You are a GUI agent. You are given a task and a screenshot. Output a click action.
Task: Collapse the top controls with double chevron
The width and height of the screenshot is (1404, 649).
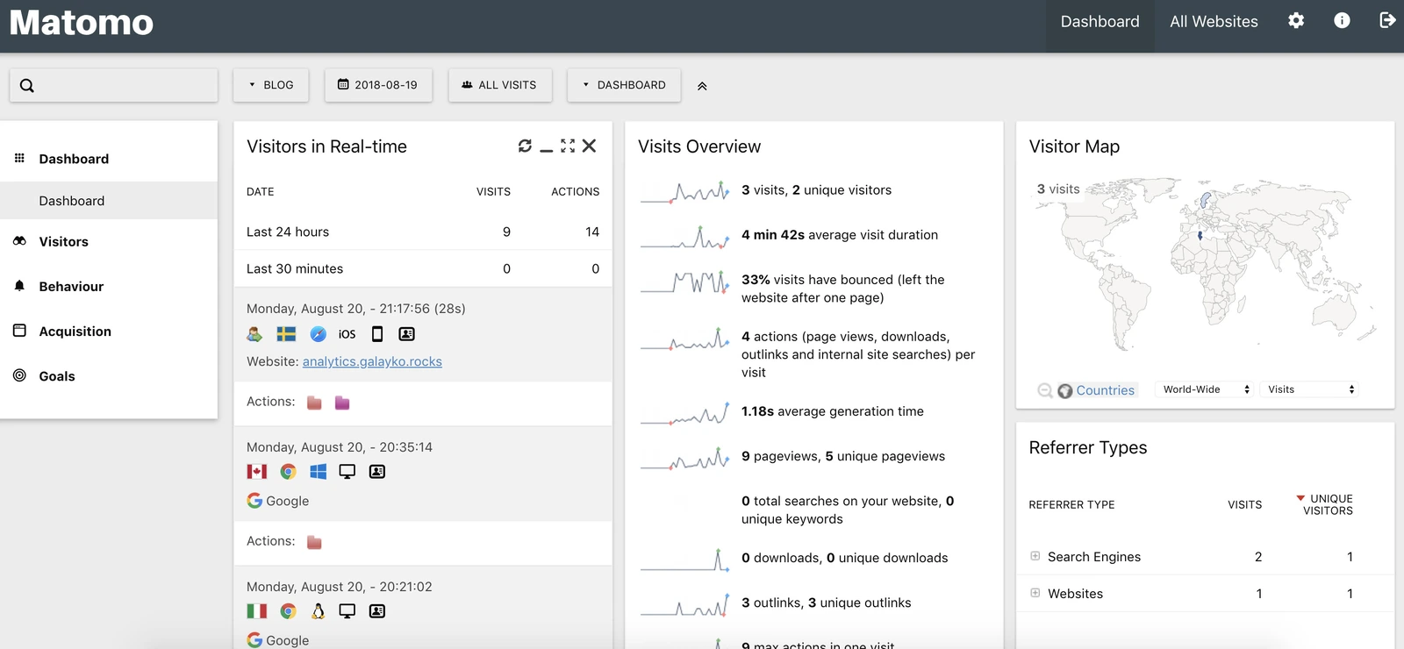coord(702,86)
